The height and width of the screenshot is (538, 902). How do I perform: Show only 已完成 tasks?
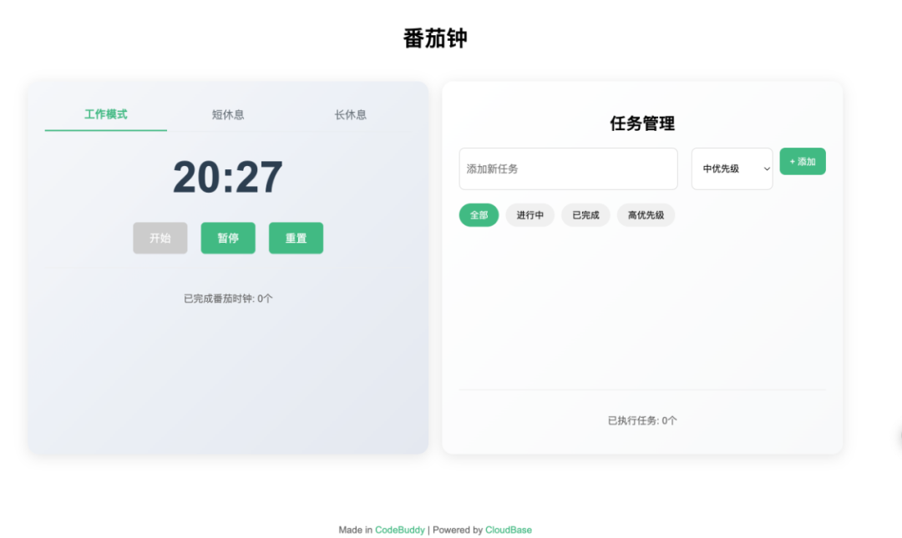coord(585,215)
